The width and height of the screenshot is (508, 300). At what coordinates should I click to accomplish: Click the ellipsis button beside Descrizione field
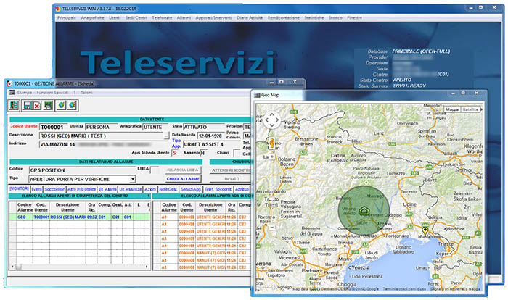(166, 136)
